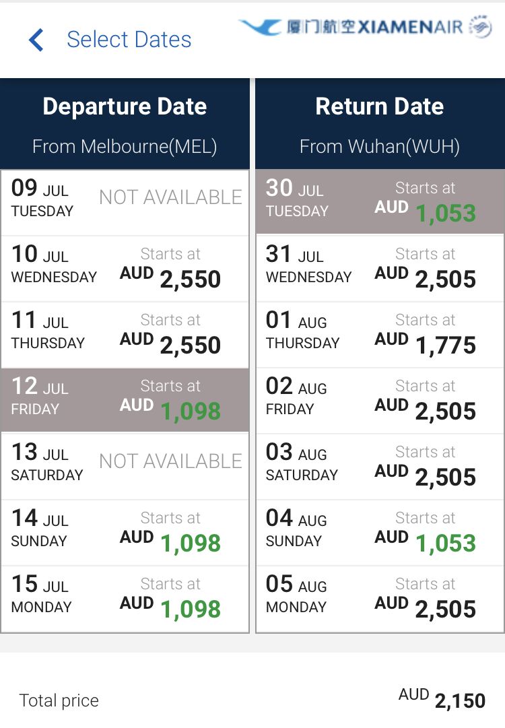The image size is (505, 728).
Task: Pick 14 Jul Sunday departure
Action: click(125, 533)
